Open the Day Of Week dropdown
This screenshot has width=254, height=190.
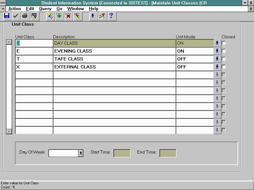[81, 153]
